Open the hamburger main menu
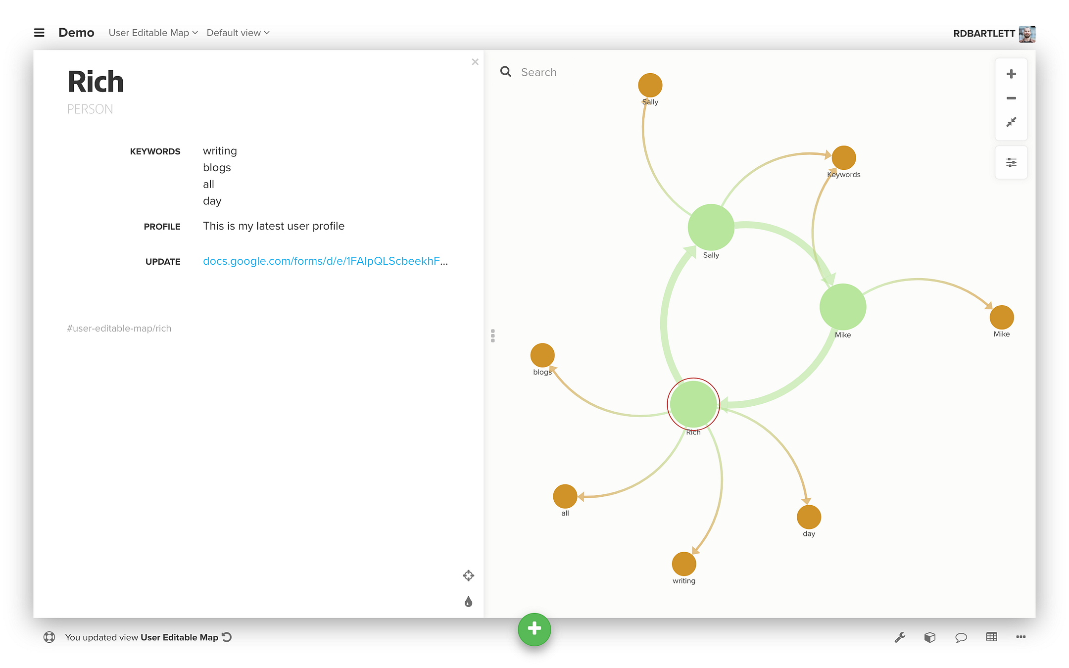The width and height of the screenshot is (1069, 668). click(x=39, y=33)
